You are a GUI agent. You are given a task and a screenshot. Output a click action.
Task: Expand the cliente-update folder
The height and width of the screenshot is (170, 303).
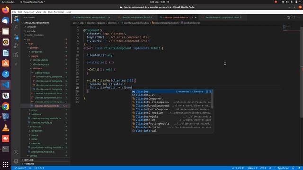coord(41,64)
